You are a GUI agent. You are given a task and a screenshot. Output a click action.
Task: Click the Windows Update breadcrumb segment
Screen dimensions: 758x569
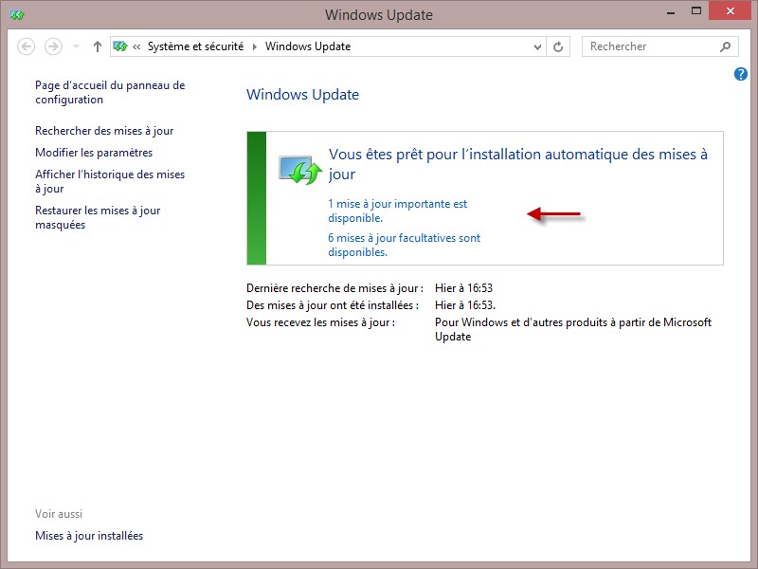[x=308, y=46]
